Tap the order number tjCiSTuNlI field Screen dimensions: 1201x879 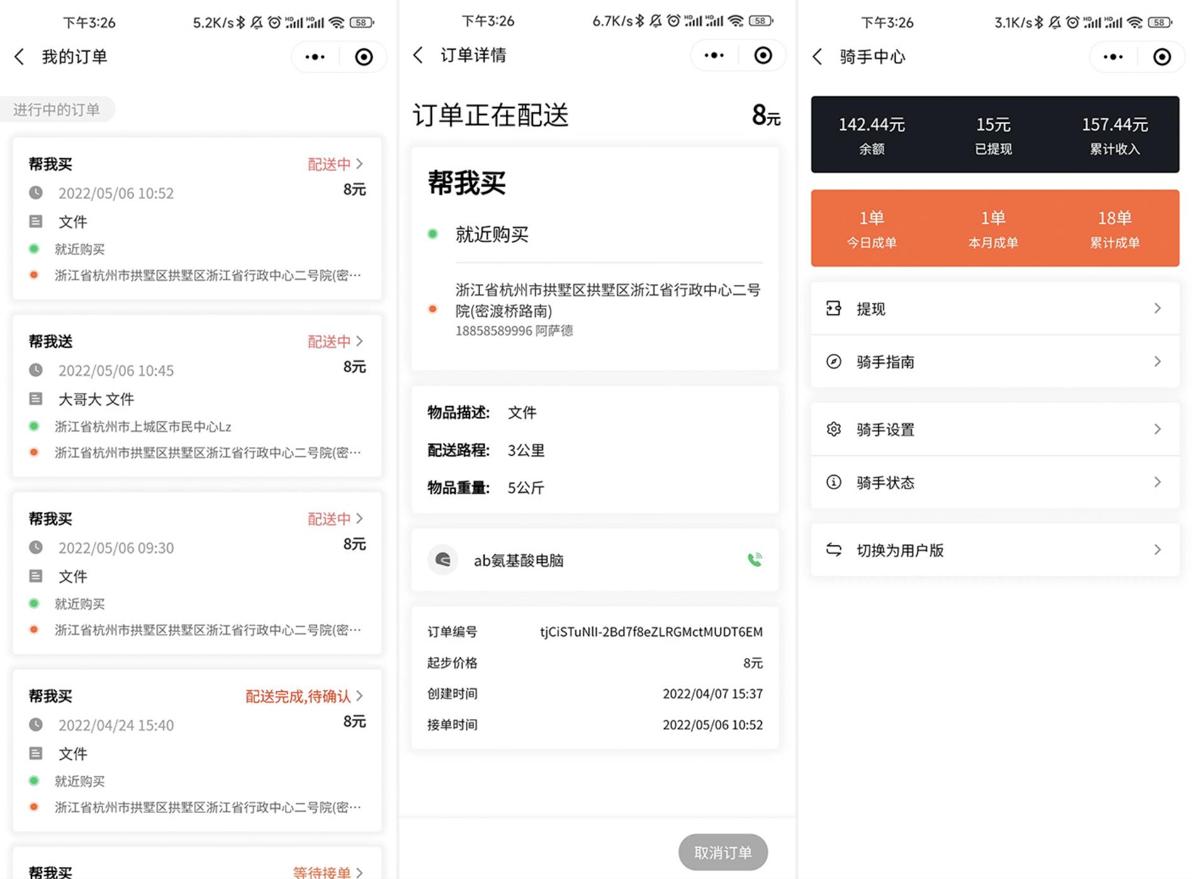[x=650, y=632]
